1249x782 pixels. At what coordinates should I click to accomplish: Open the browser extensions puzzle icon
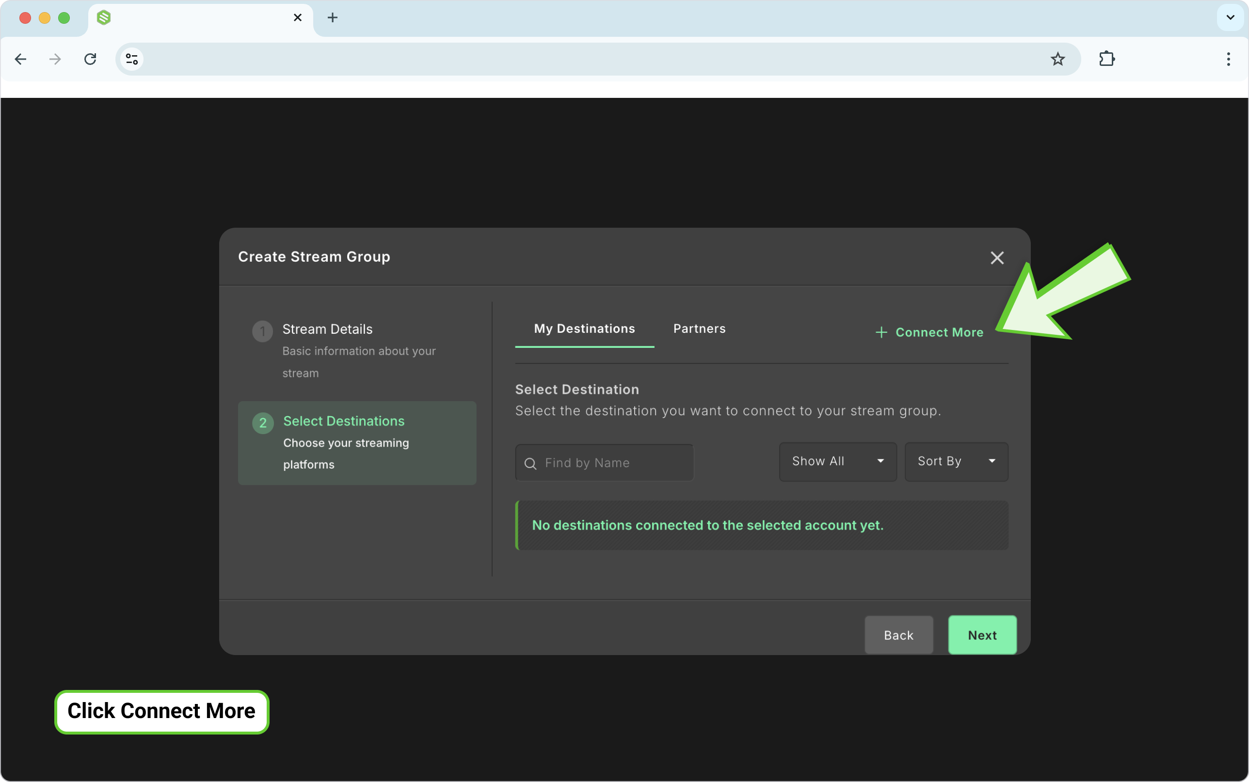pyautogui.click(x=1107, y=59)
